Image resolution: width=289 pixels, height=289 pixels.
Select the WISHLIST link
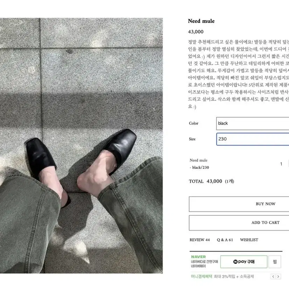[x=249, y=240]
